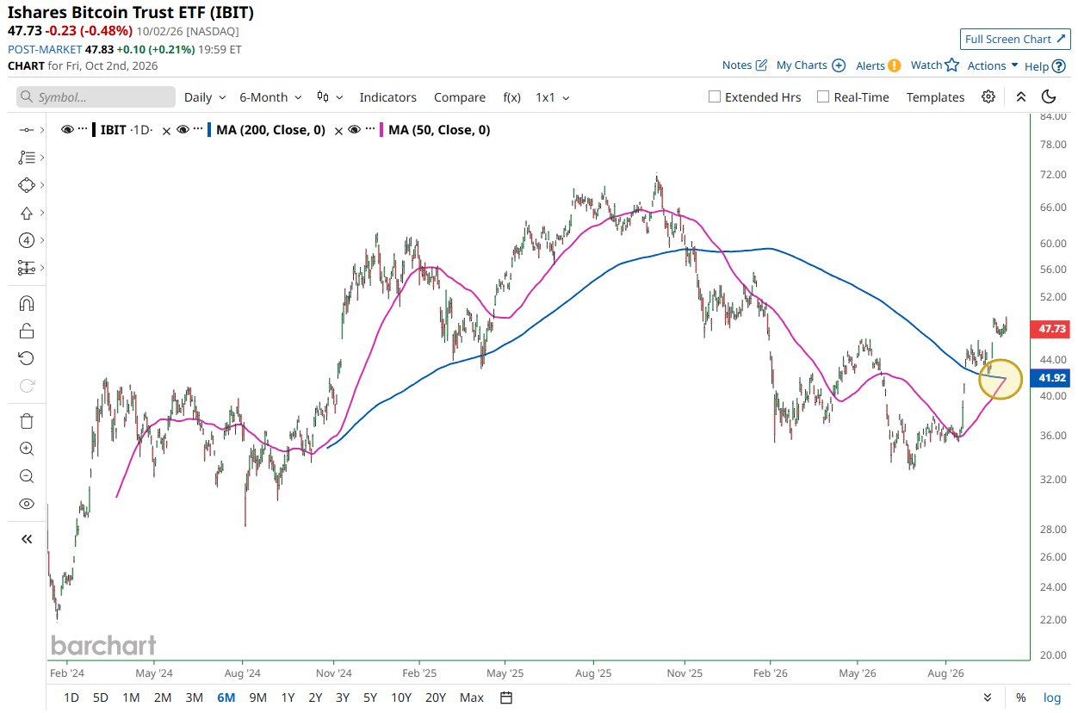Open the Daily frequency dropdown
Image resolution: width=1078 pixels, height=713 pixels.
(205, 97)
